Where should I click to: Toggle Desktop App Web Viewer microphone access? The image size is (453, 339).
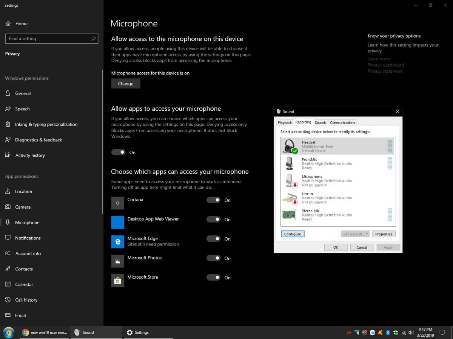click(213, 219)
